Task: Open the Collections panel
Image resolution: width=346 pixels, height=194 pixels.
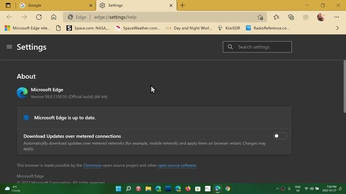Action: [x=291, y=17]
